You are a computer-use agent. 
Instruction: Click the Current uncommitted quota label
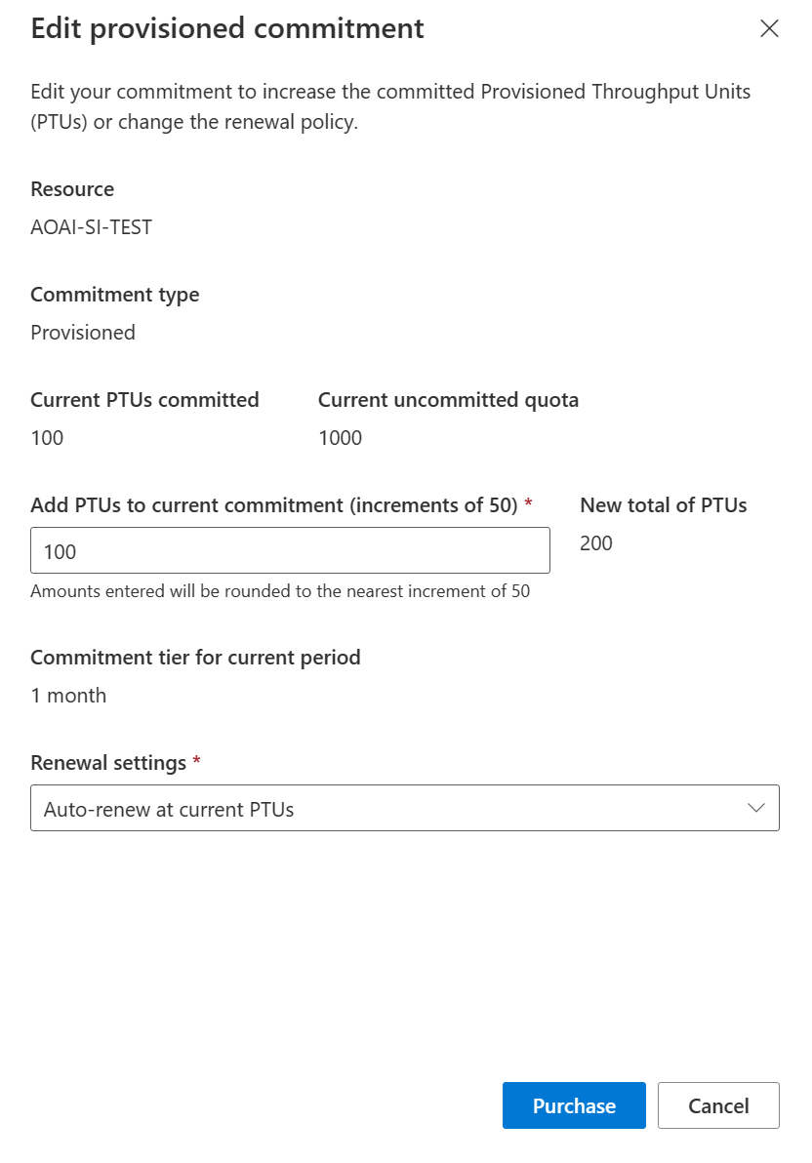click(448, 400)
